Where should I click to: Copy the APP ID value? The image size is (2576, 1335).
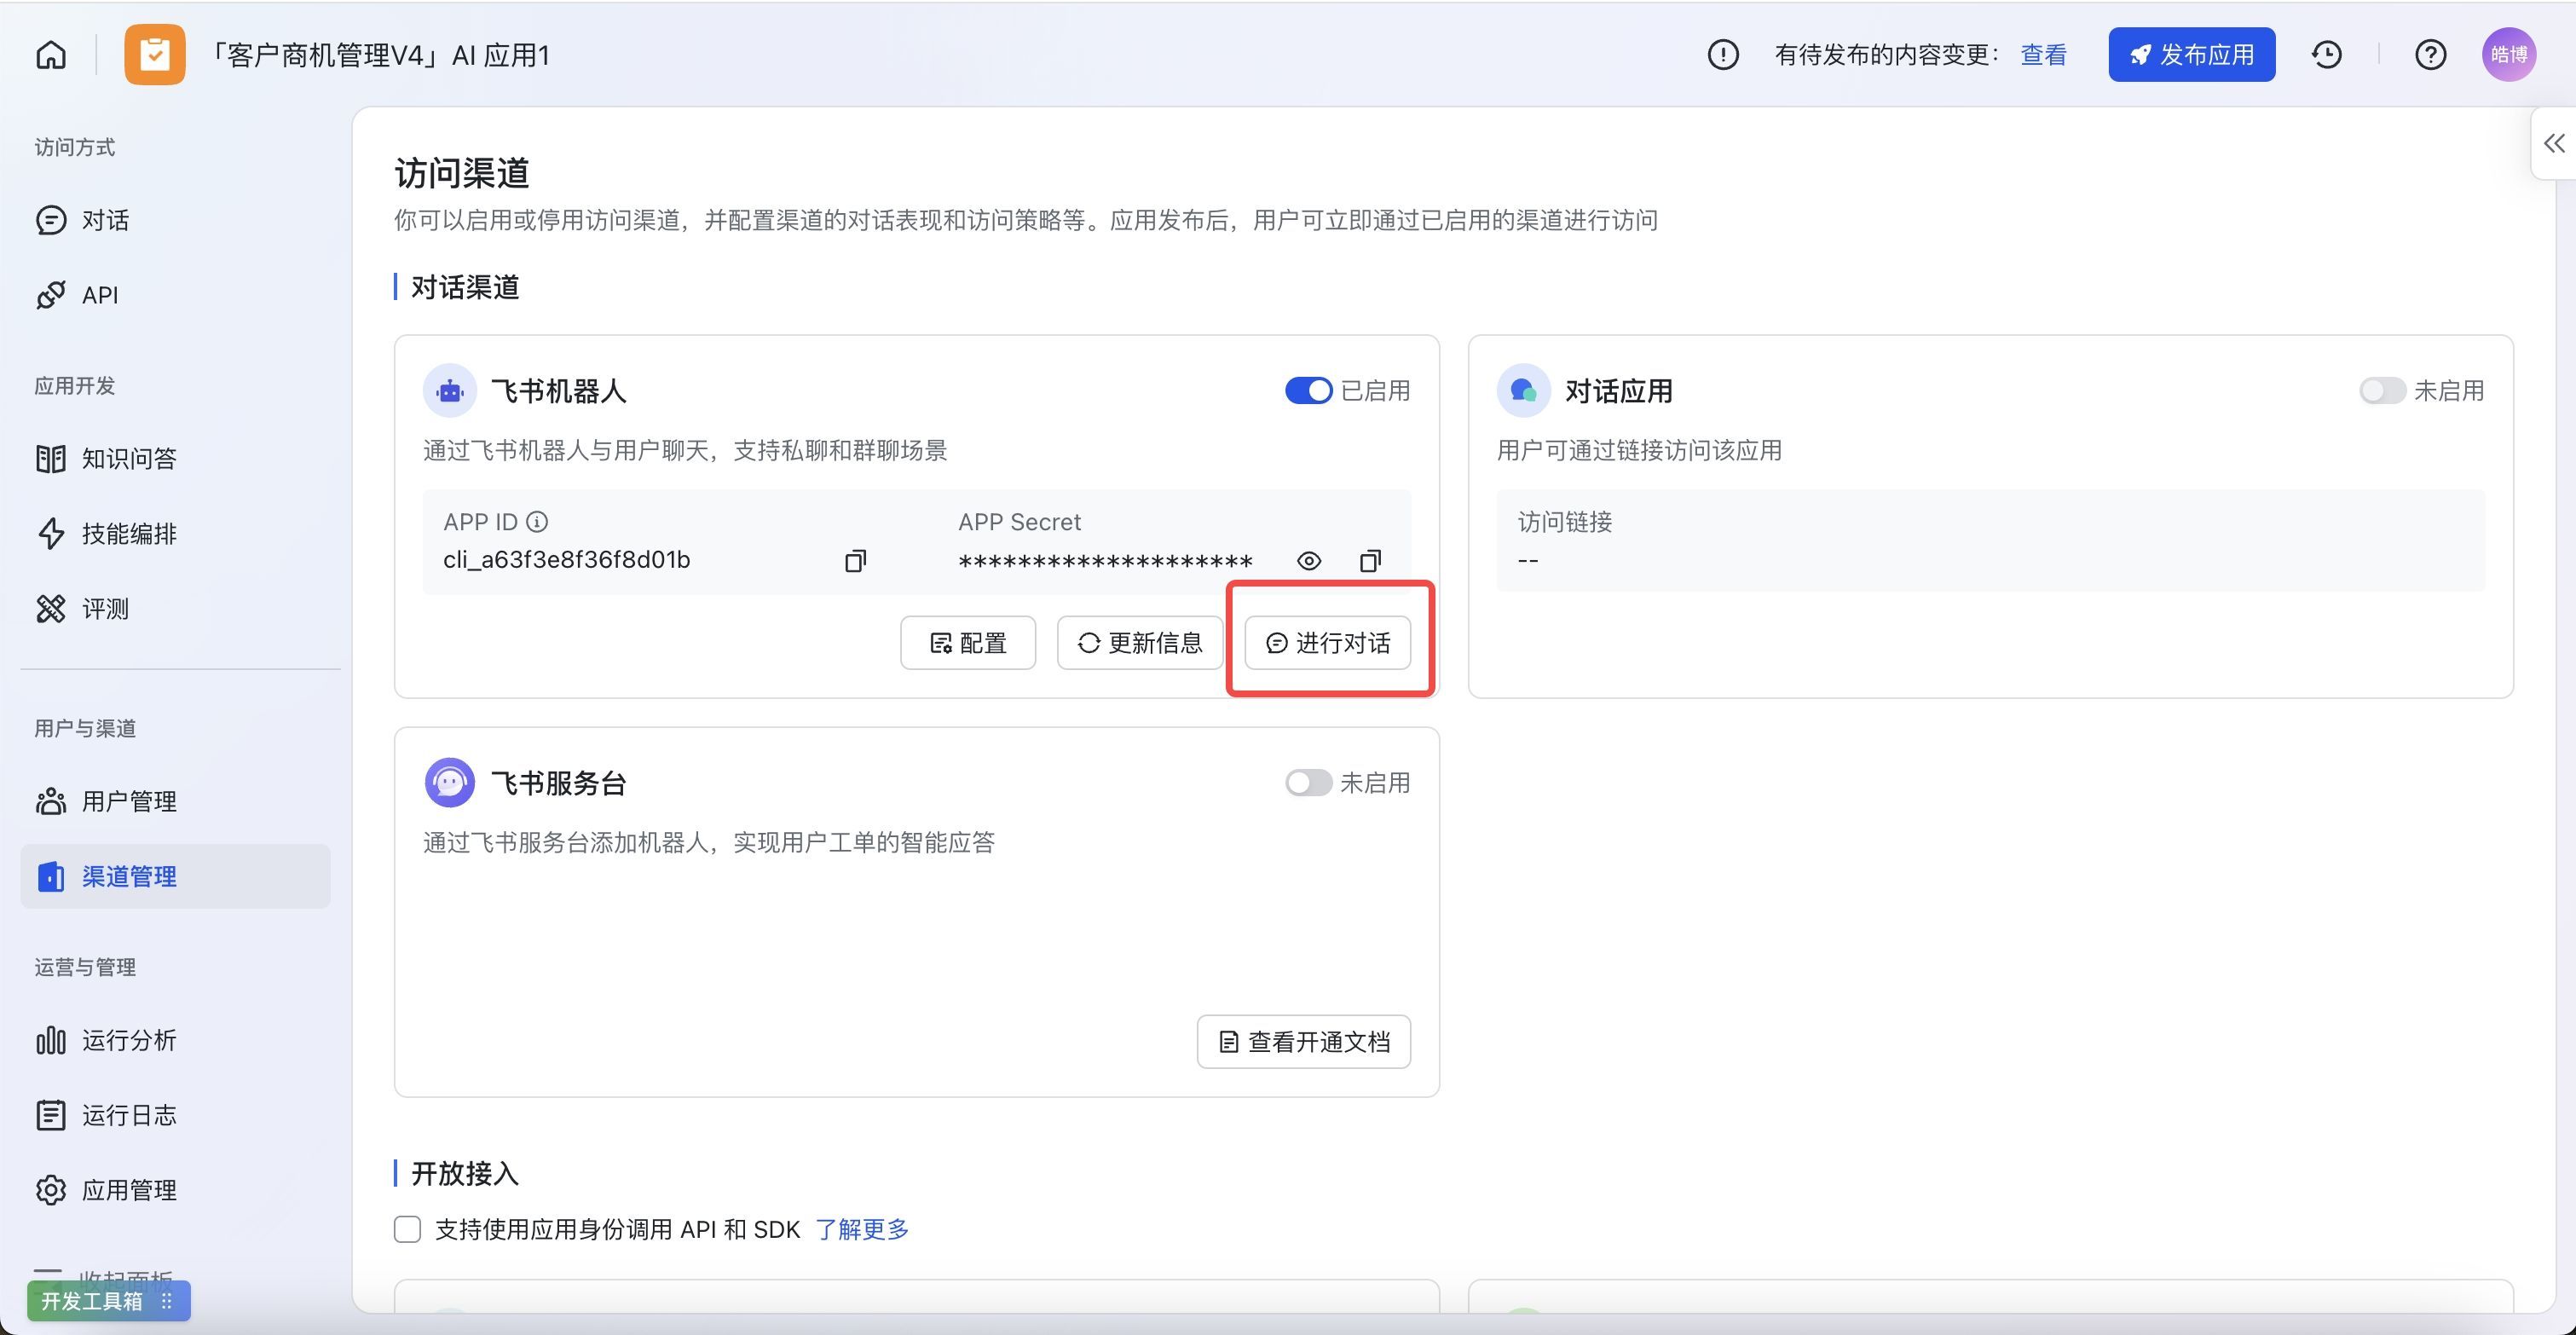pyautogui.click(x=855, y=560)
